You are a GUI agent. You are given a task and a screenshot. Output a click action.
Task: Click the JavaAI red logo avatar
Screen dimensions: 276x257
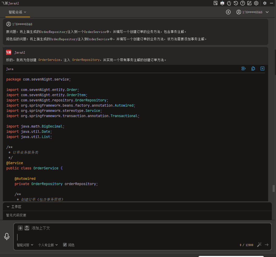pos(9,52)
